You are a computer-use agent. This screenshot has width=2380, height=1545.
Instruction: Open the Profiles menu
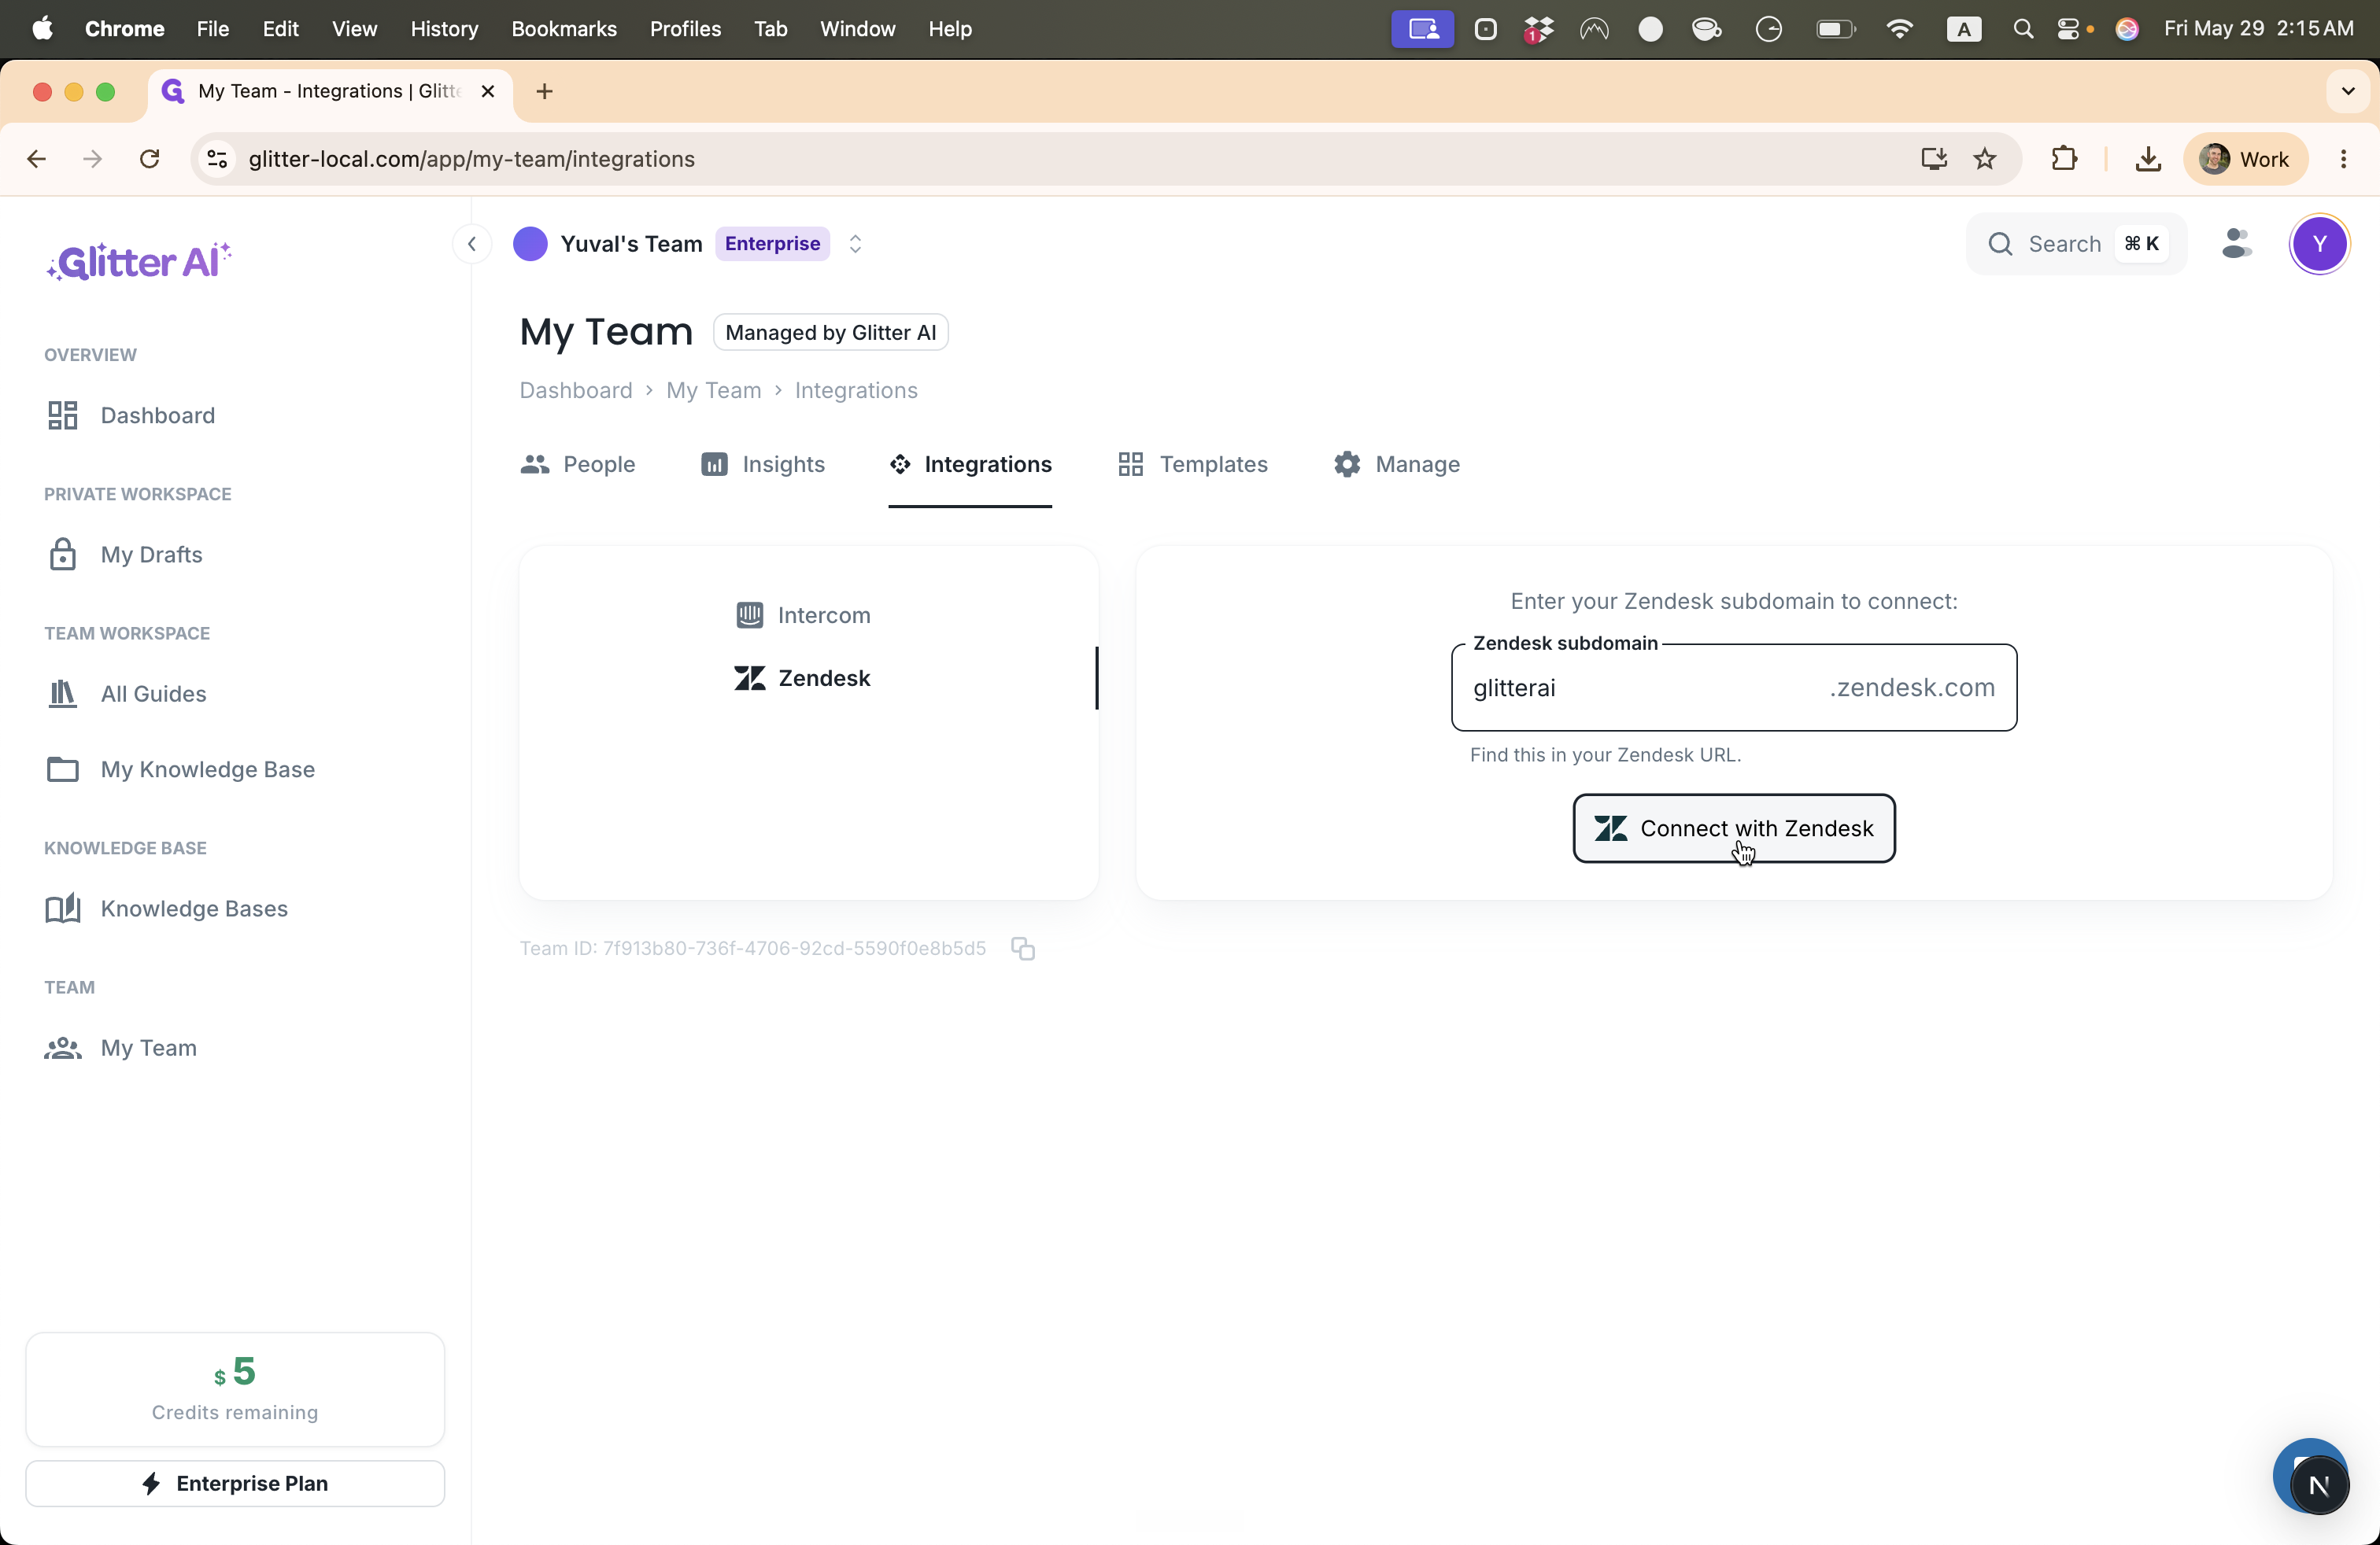tap(685, 29)
